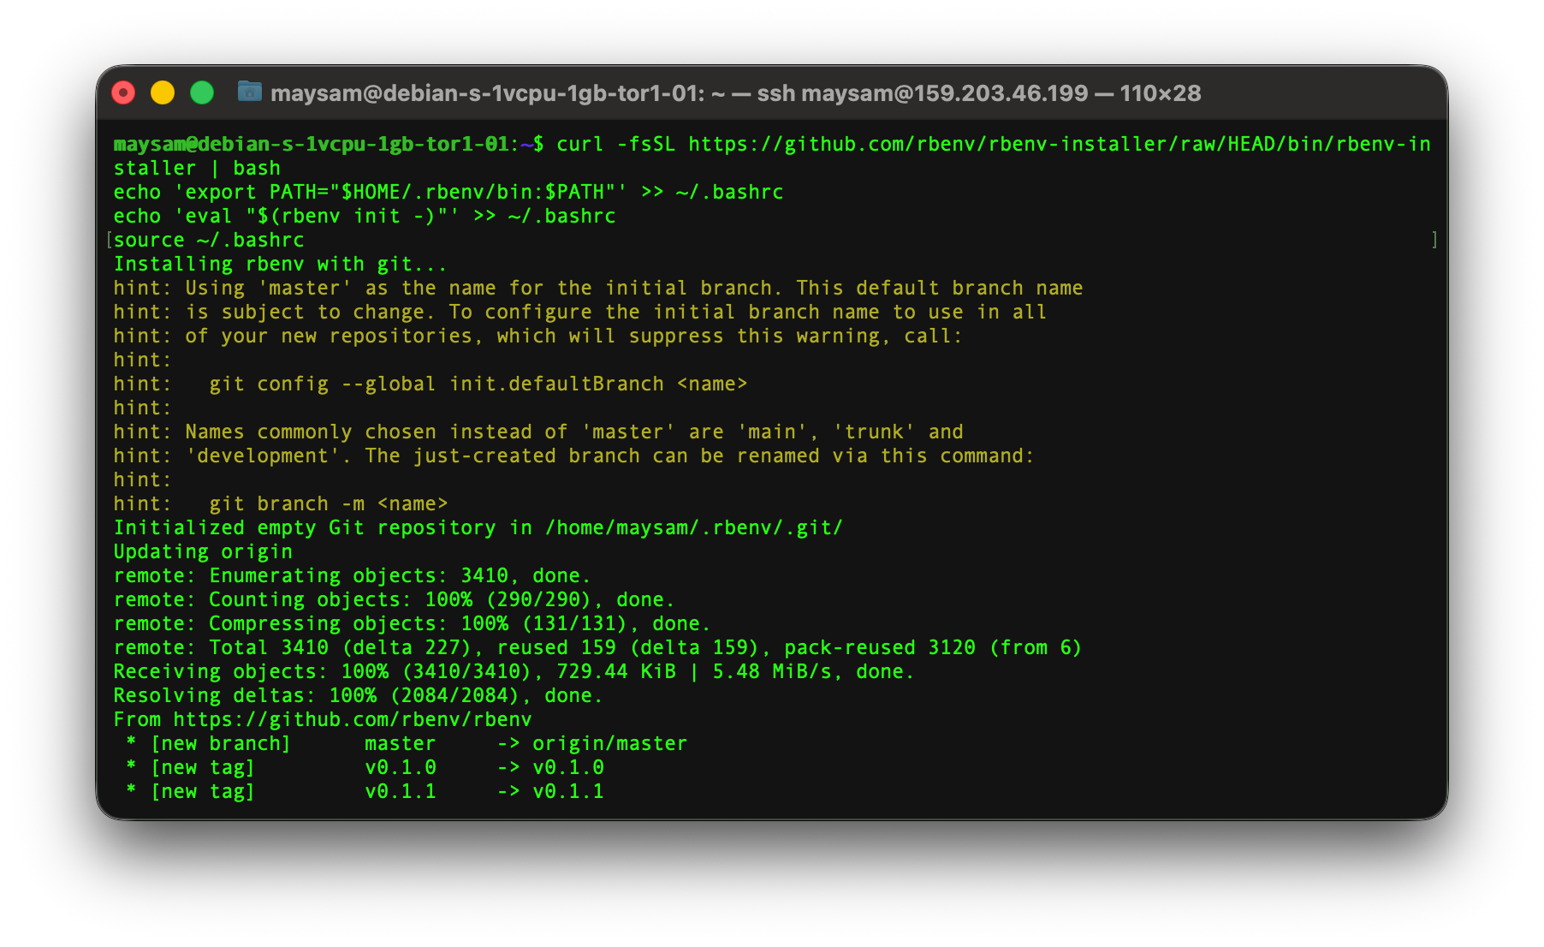Click the line 'staller | bash'

point(197,168)
